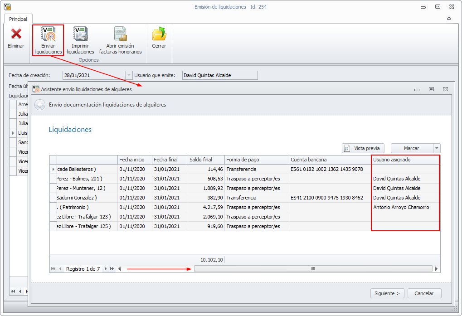
Task: Select the Principal ribbon tab
Action: (18, 19)
